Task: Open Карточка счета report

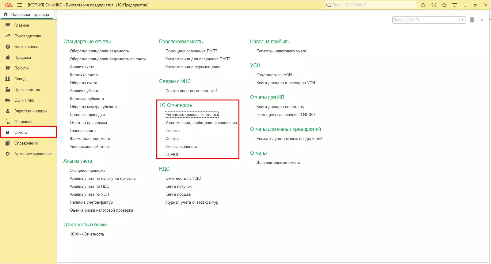Action: click(84, 75)
